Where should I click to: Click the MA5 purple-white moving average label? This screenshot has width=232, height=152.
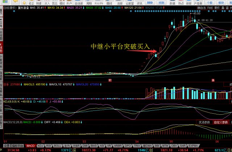tap(37, 7)
